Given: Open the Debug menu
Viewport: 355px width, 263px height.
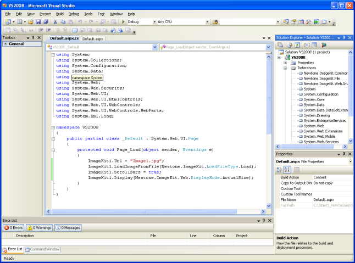Looking at the screenshot, I should (74, 14).
